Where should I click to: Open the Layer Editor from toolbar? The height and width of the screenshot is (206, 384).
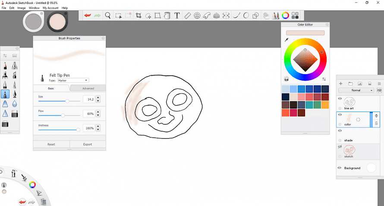[266, 16]
